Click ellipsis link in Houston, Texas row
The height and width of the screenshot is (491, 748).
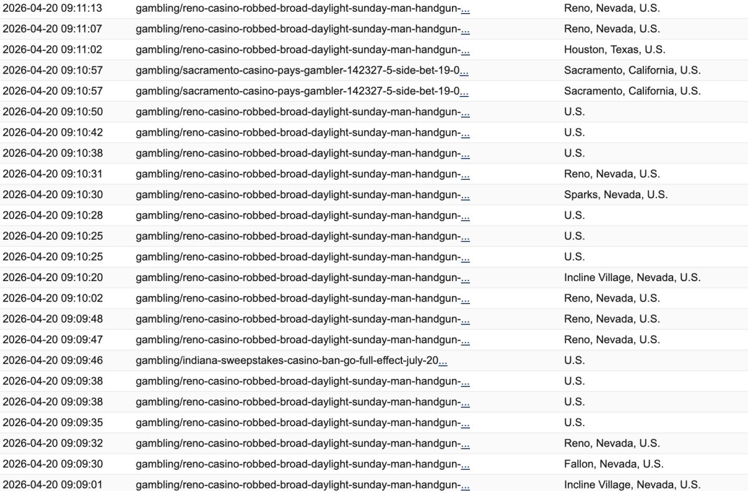(465, 50)
